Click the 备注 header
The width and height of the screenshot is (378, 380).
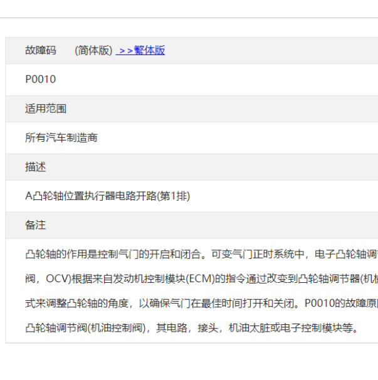(x=36, y=225)
